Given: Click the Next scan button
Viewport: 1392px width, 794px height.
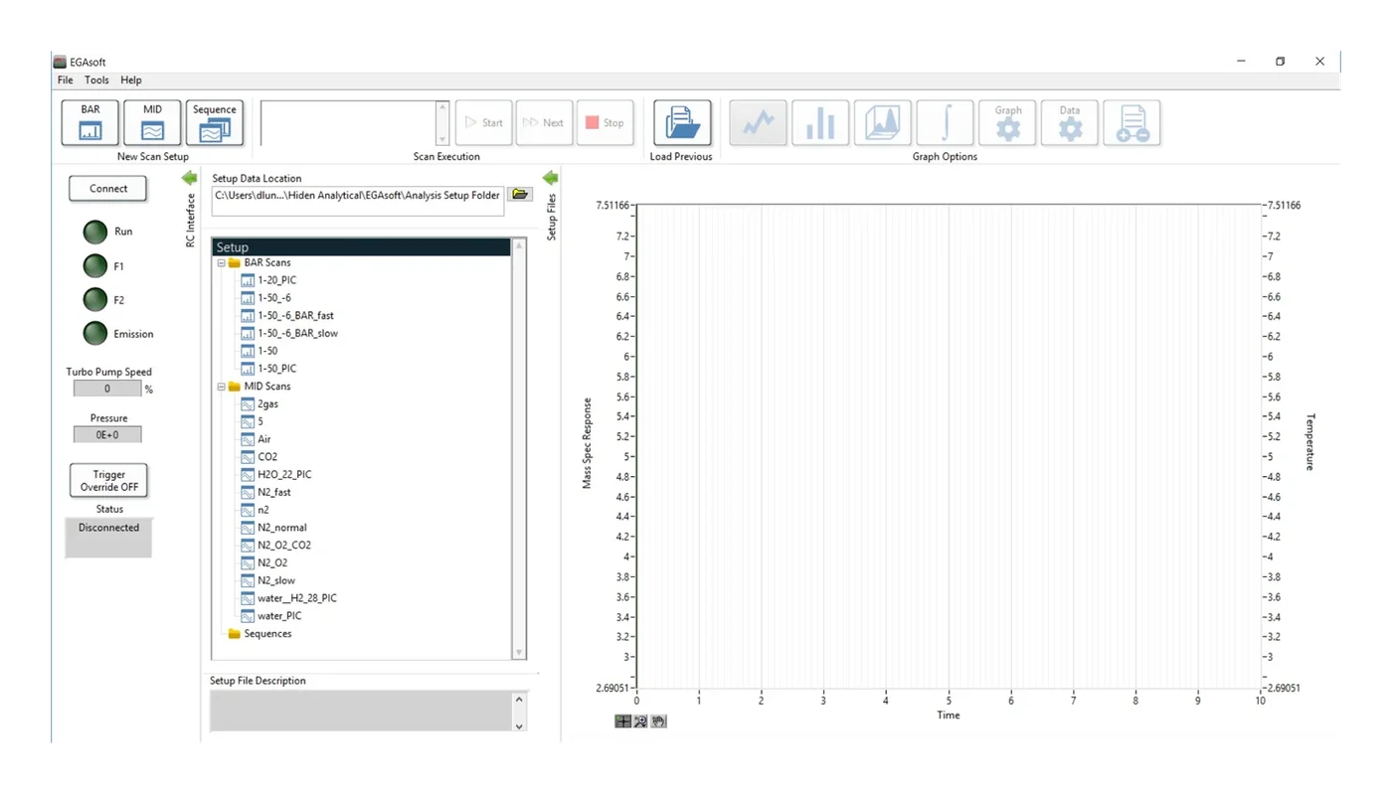Looking at the screenshot, I should pos(544,123).
